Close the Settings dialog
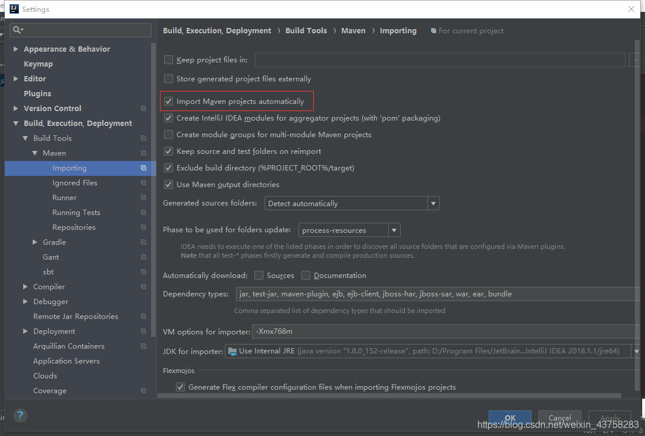 (x=631, y=9)
